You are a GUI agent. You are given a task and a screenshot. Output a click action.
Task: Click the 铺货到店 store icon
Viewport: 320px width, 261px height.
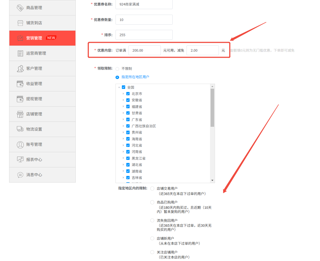pyautogui.click(x=20, y=23)
